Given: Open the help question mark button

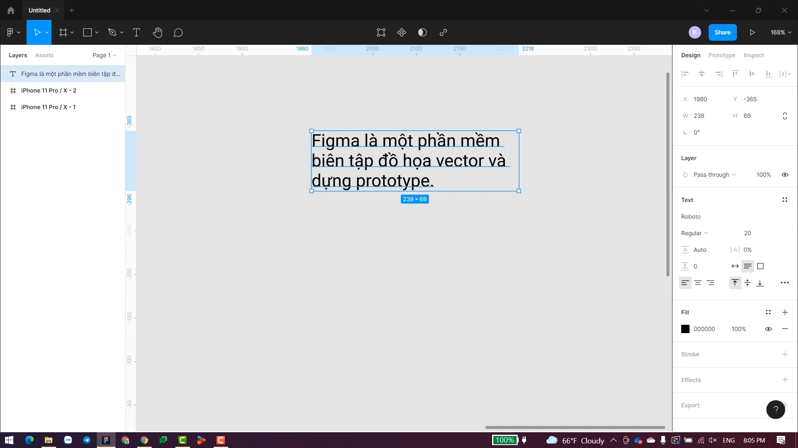Looking at the screenshot, I should coord(776,410).
